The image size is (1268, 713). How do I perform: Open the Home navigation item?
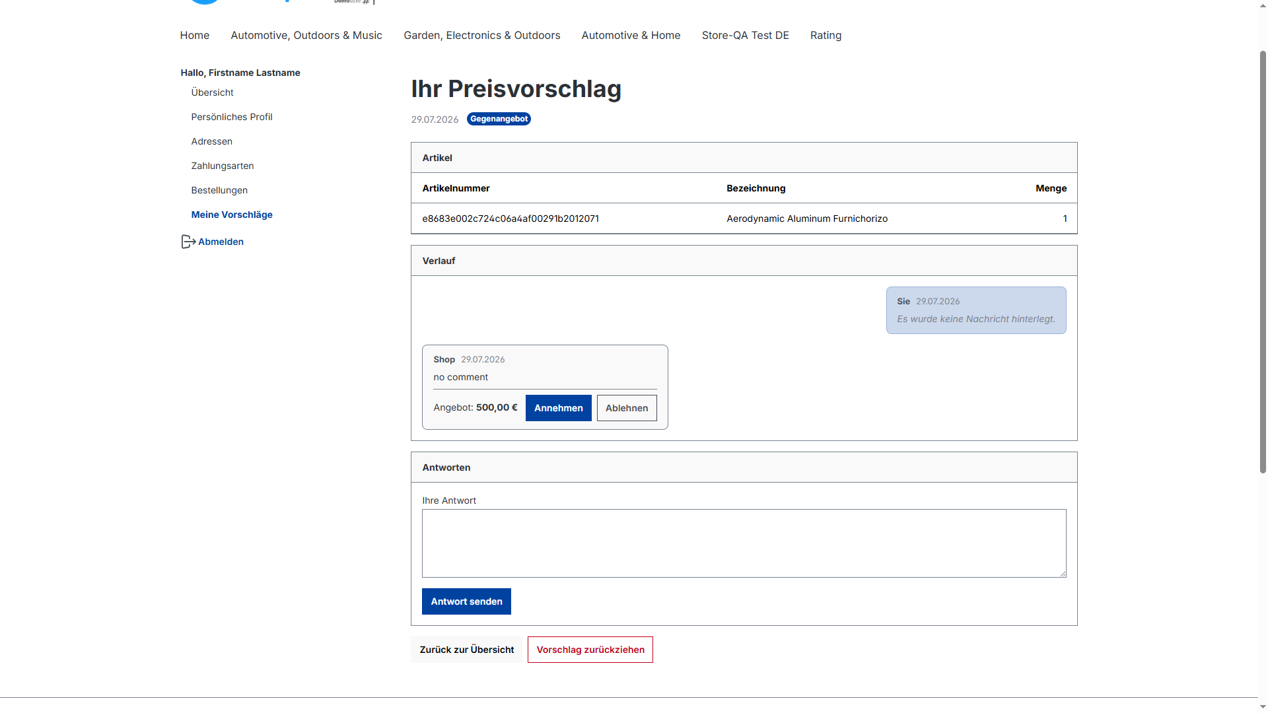point(195,36)
